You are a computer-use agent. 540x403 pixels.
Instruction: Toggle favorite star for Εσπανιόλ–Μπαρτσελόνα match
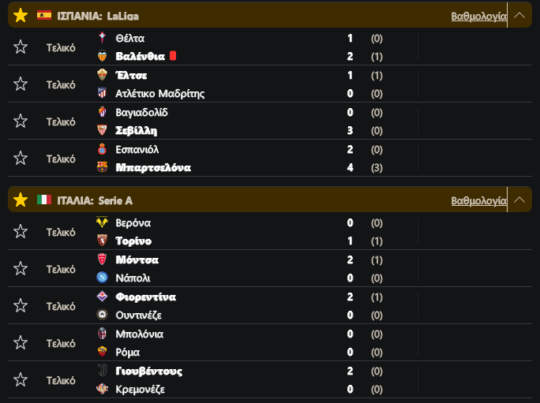coord(21,159)
